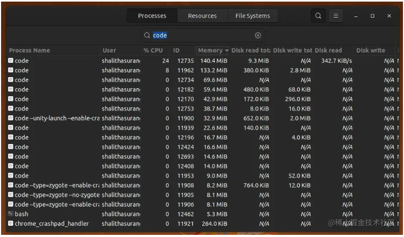The image size is (404, 237).
Task: Click the icon of process ID 12735
Action: (x=11, y=61)
